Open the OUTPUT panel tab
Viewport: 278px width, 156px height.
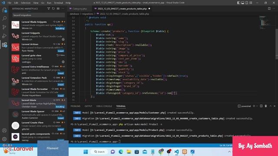pos(88,106)
